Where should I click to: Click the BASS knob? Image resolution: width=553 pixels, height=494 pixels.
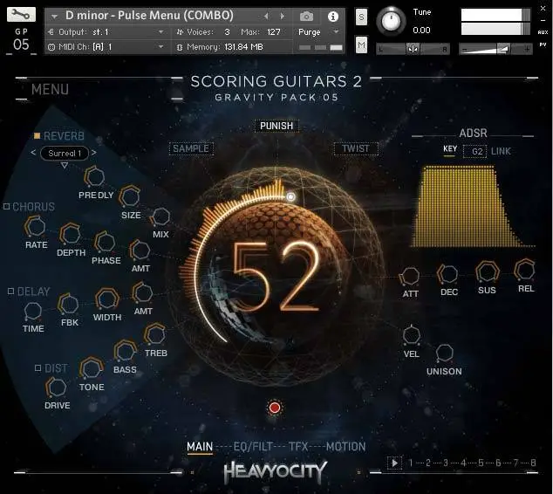tap(125, 351)
